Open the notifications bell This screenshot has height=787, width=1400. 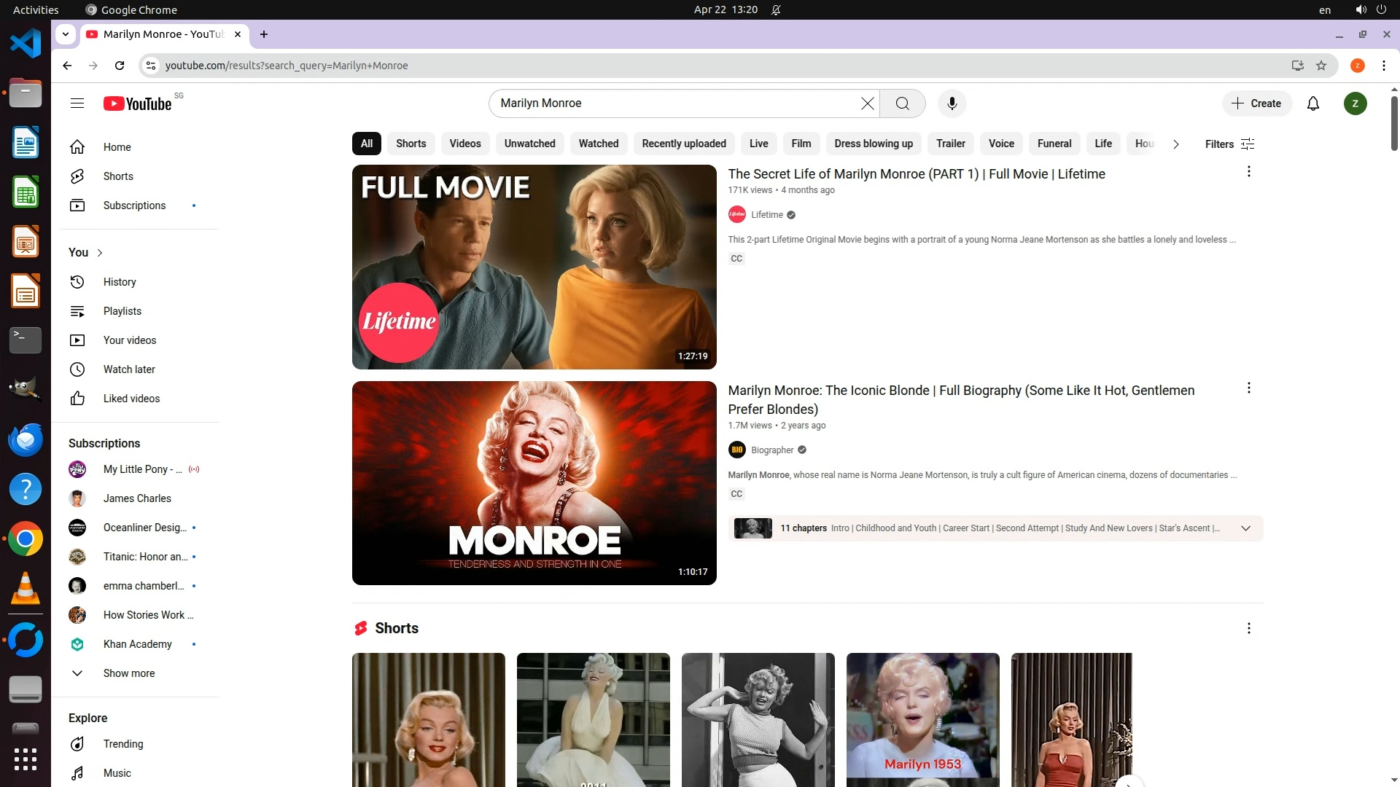pos(1312,103)
